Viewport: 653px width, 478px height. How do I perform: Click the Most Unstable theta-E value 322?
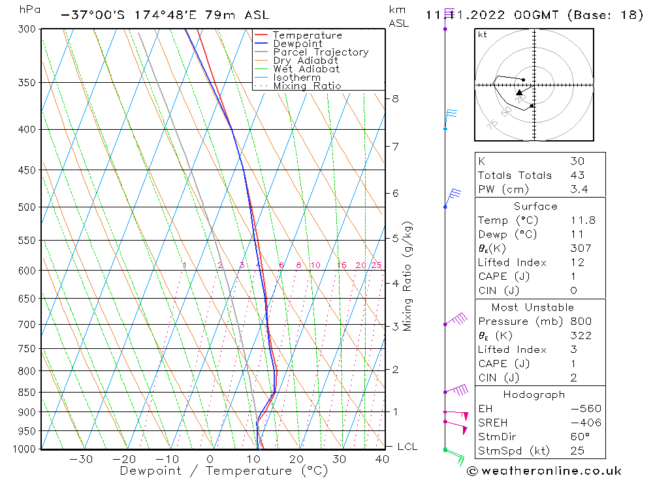point(581,335)
